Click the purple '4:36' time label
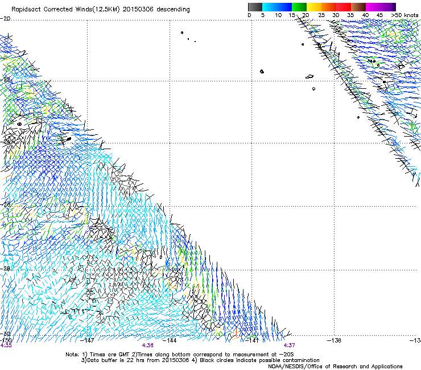This screenshot has height=370, width=421. (x=148, y=346)
